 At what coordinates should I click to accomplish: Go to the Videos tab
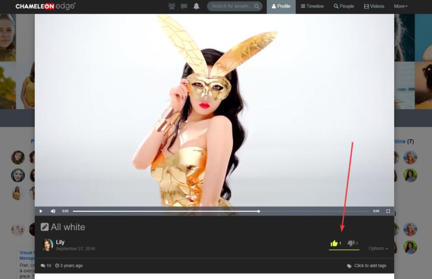point(374,6)
